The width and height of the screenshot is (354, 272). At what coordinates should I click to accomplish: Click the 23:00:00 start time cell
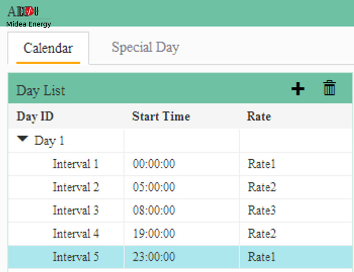(154, 257)
